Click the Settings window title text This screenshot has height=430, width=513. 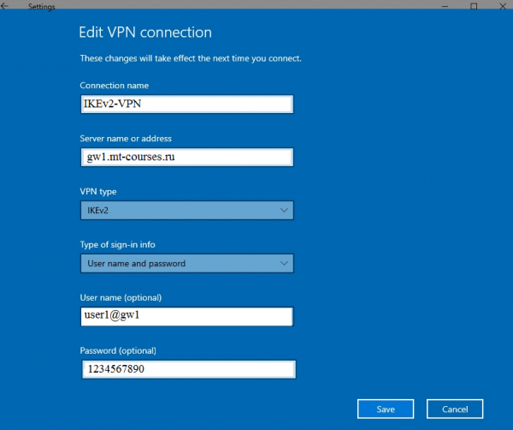tap(42, 7)
